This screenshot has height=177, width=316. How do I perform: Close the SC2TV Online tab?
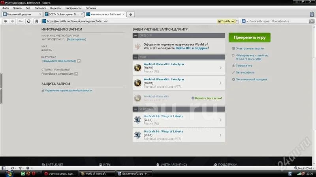(82, 15)
